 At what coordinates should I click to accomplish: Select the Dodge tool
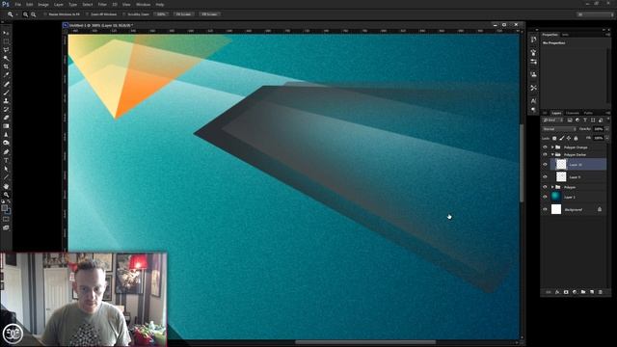(6, 143)
